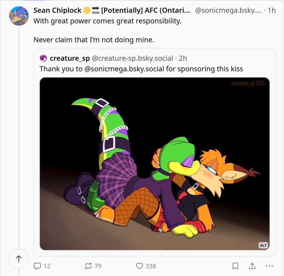Like the post with the heart icon
Viewport: 284px width, 276px height.
click(140, 266)
